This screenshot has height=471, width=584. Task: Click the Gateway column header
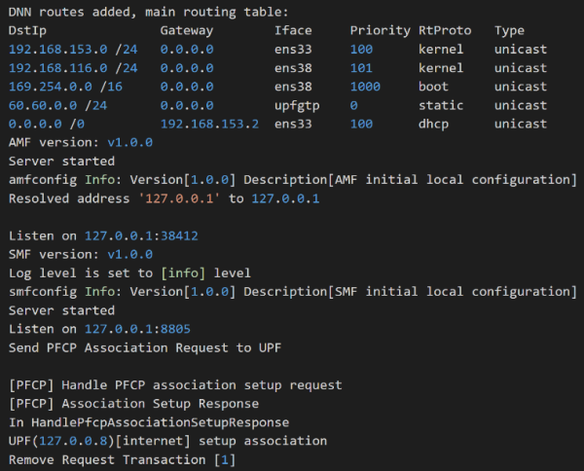[187, 30]
